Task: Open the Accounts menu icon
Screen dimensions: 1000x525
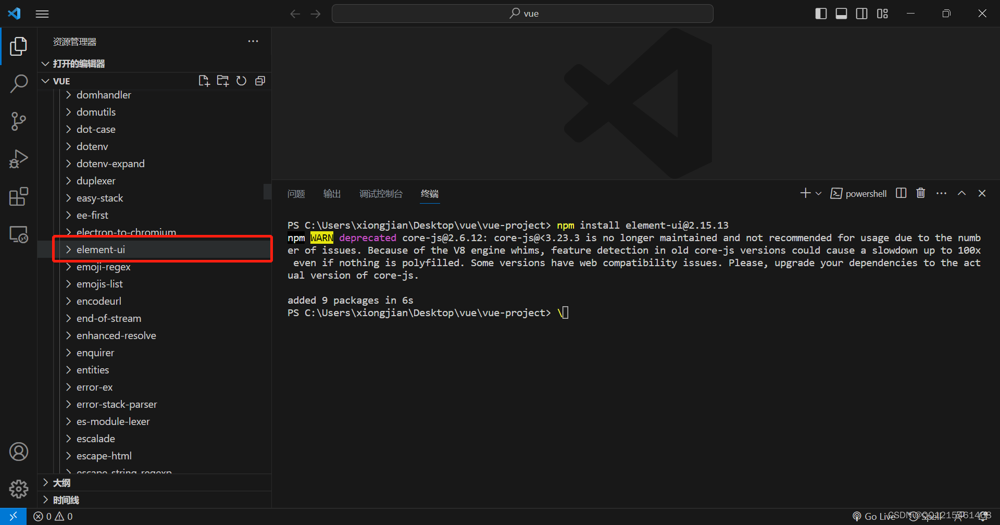Action: coord(18,452)
